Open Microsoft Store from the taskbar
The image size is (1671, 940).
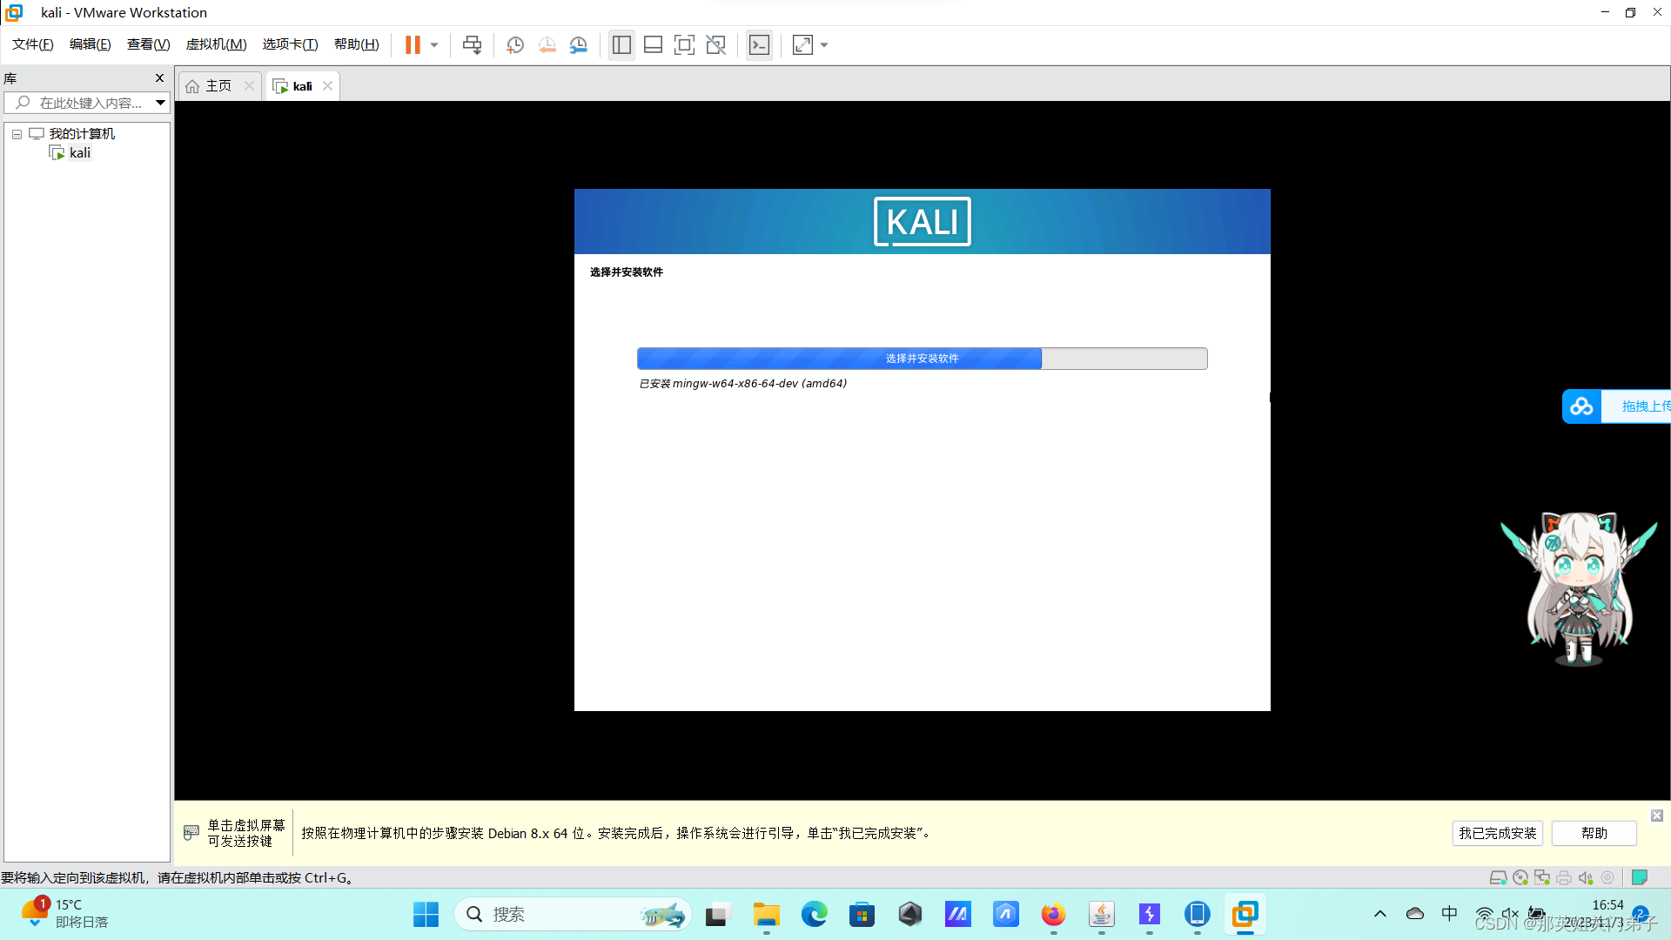tap(862, 914)
